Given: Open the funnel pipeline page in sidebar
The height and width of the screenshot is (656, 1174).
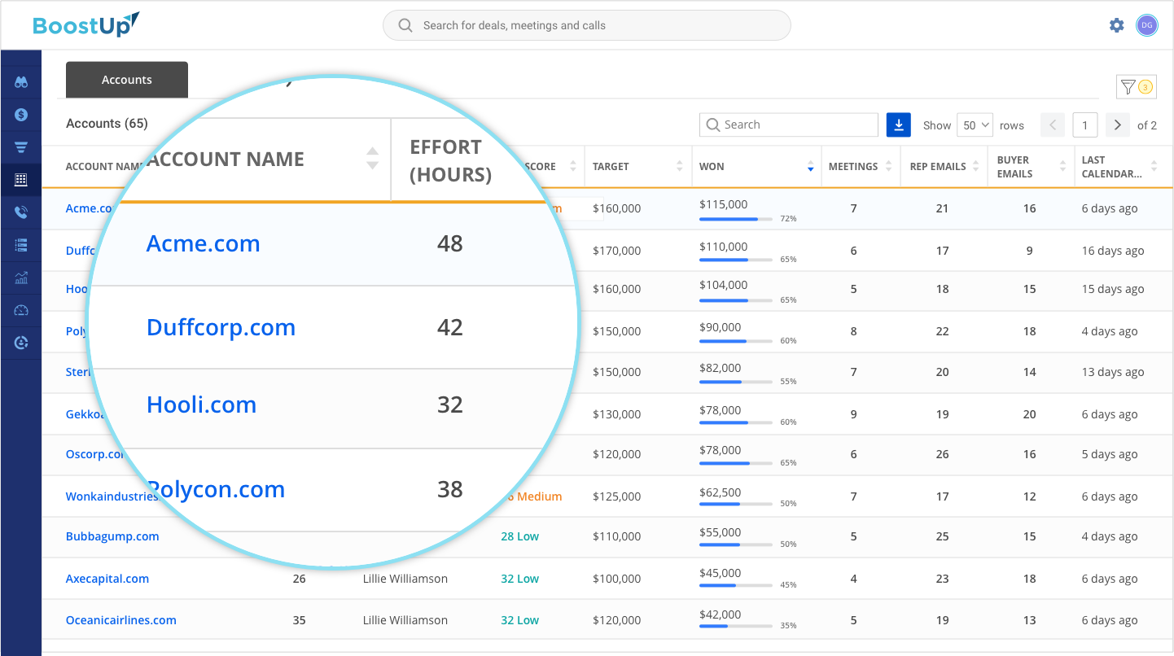Looking at the screenshot, I should (21, 147).
